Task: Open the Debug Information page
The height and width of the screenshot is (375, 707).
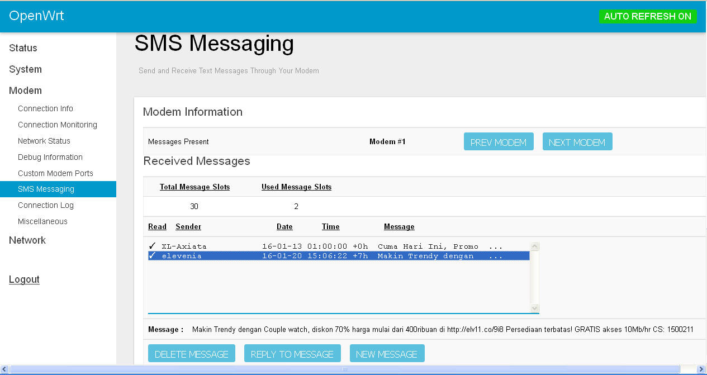Action: [x=50, y=157]
